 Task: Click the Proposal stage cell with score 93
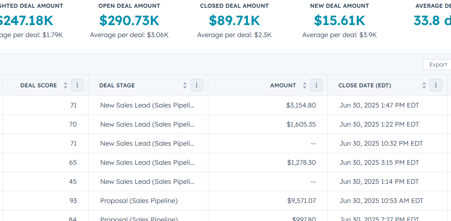click(139, 200)
